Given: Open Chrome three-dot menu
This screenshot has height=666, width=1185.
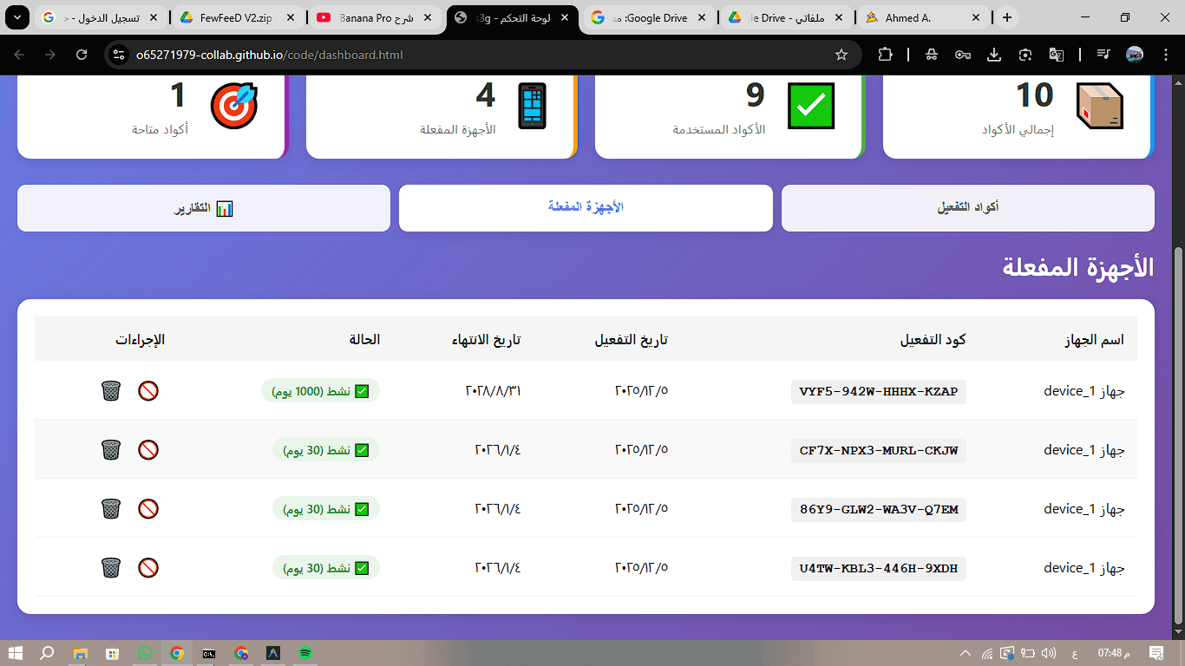Looking at the screenshot, I should [1163, 55].
